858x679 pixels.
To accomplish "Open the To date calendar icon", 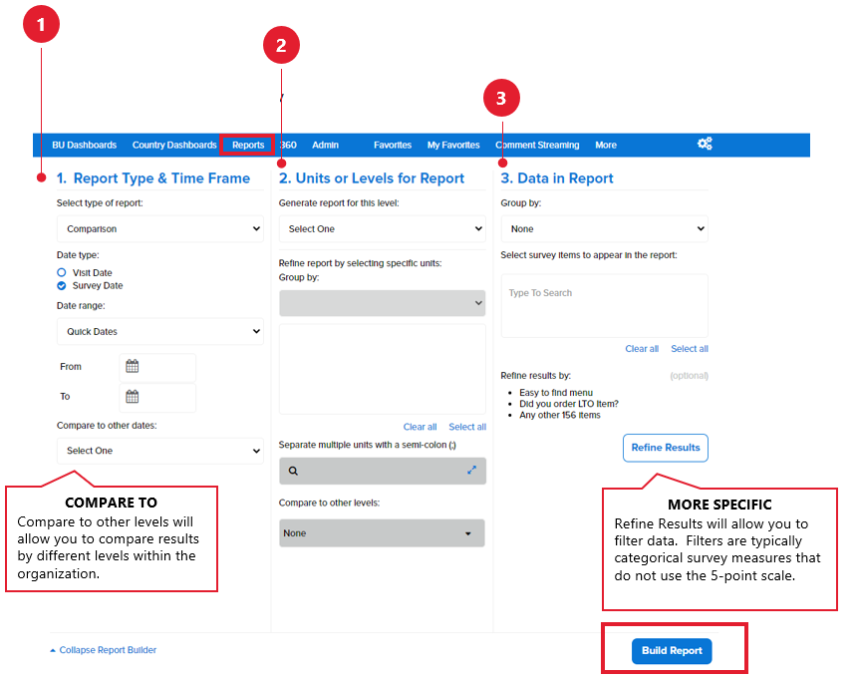I will click(133, 397).
